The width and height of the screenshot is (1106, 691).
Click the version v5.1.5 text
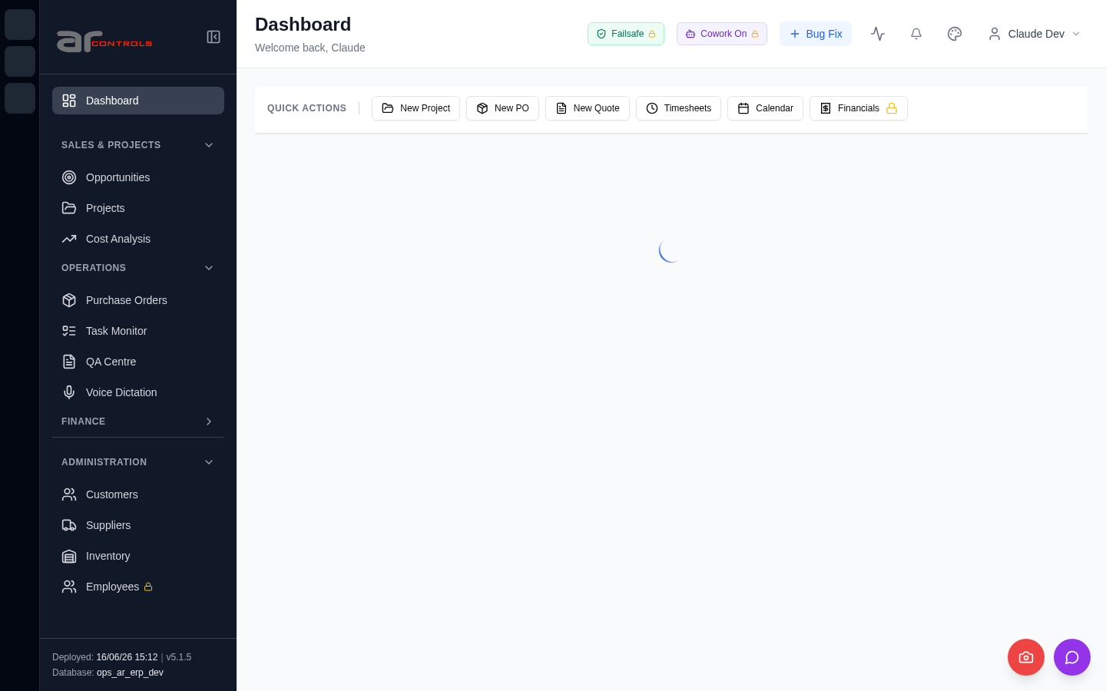click(179, 657)
